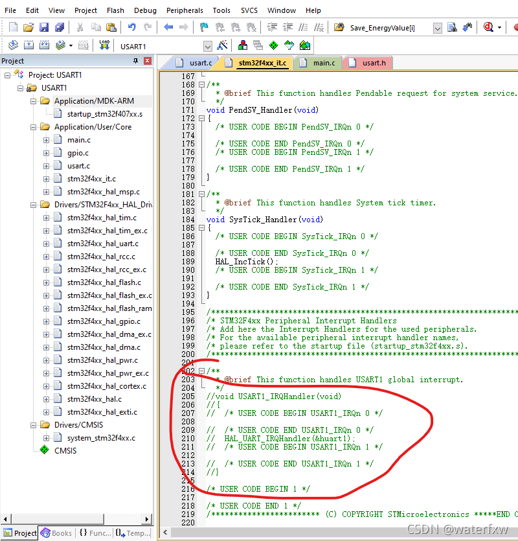The height and width of the screenshot is (541, 518).
Task: Fold the comment block at line 202
Action: [x=202, y=371]
